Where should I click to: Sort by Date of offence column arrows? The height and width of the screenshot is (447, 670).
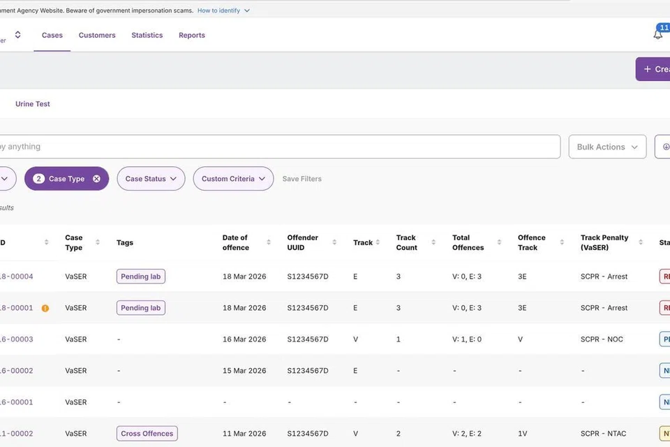pyautogui.click(x=269, y=242)
